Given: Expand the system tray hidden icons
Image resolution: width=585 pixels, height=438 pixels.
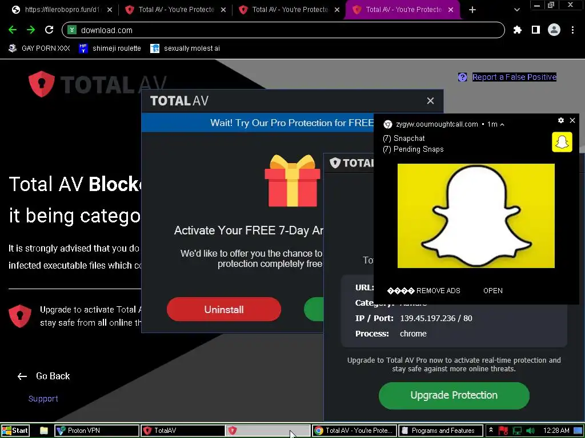Looking at the screenshot, I should [x=491, y=430].
